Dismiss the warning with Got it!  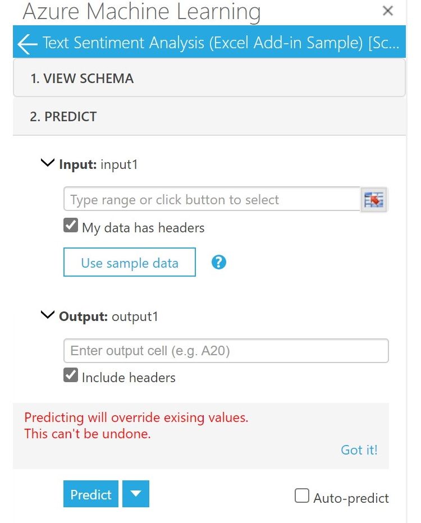[359, 449]
